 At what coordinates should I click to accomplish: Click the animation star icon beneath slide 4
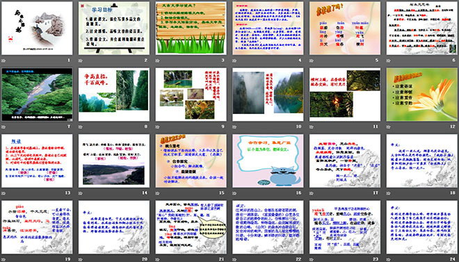[x=234, y=60]
